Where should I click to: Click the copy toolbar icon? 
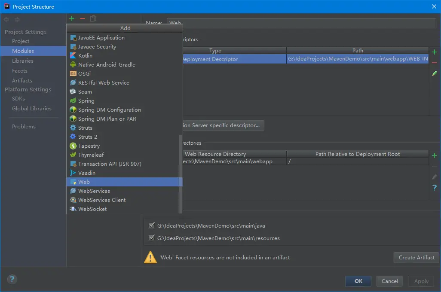(93, 18)
